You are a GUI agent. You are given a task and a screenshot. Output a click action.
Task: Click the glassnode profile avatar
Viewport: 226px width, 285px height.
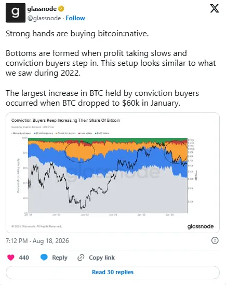[16, 13]
